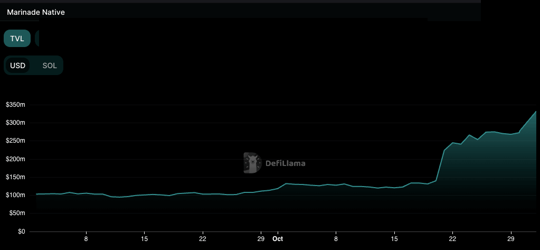This screenshot has width=540, height=250.
Task: Click the $0 axis label
Action: (x=21, y=232)
